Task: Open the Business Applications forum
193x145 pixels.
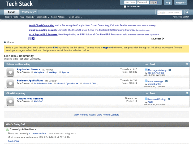Action: pos(30,81)
